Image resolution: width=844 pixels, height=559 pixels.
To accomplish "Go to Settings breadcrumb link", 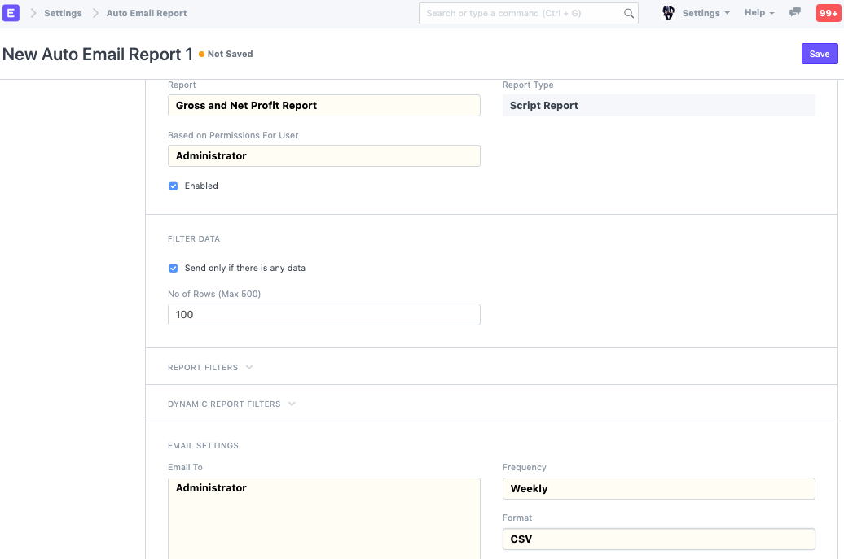I will click(x=63, y=13).
